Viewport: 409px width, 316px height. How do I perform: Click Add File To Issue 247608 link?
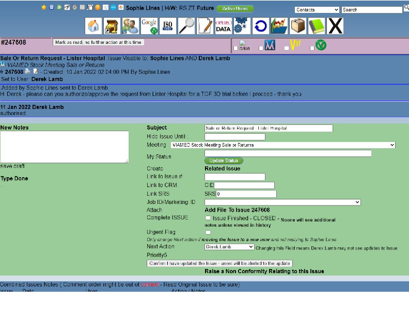pos(237,210)
